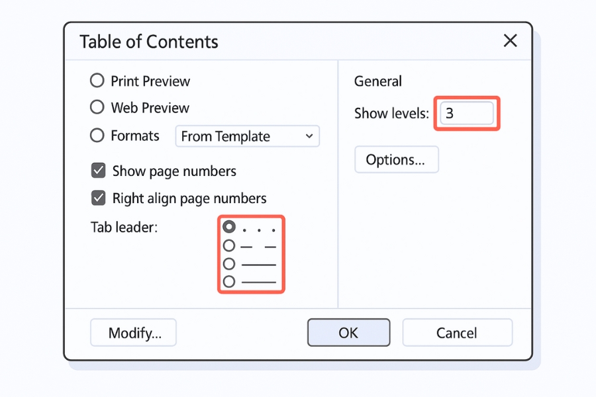Select the Formats radio button

pyautogui.click(x=97, y=136)
